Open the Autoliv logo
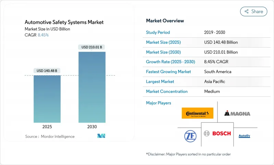Image resolution: width=274 pixels, height=165 pixels. coord(244,136)
